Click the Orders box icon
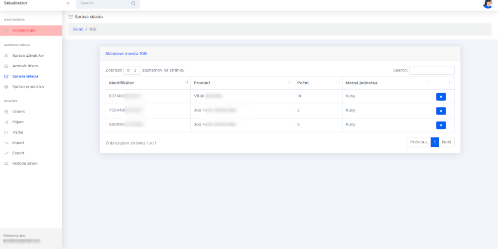Image resolution: width=498 pixels, height=249 pixels. tap(6, 112)
